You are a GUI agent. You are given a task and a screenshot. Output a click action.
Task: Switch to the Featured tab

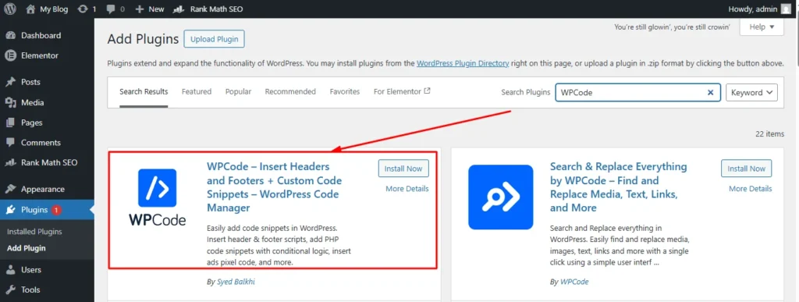(197, 91)
